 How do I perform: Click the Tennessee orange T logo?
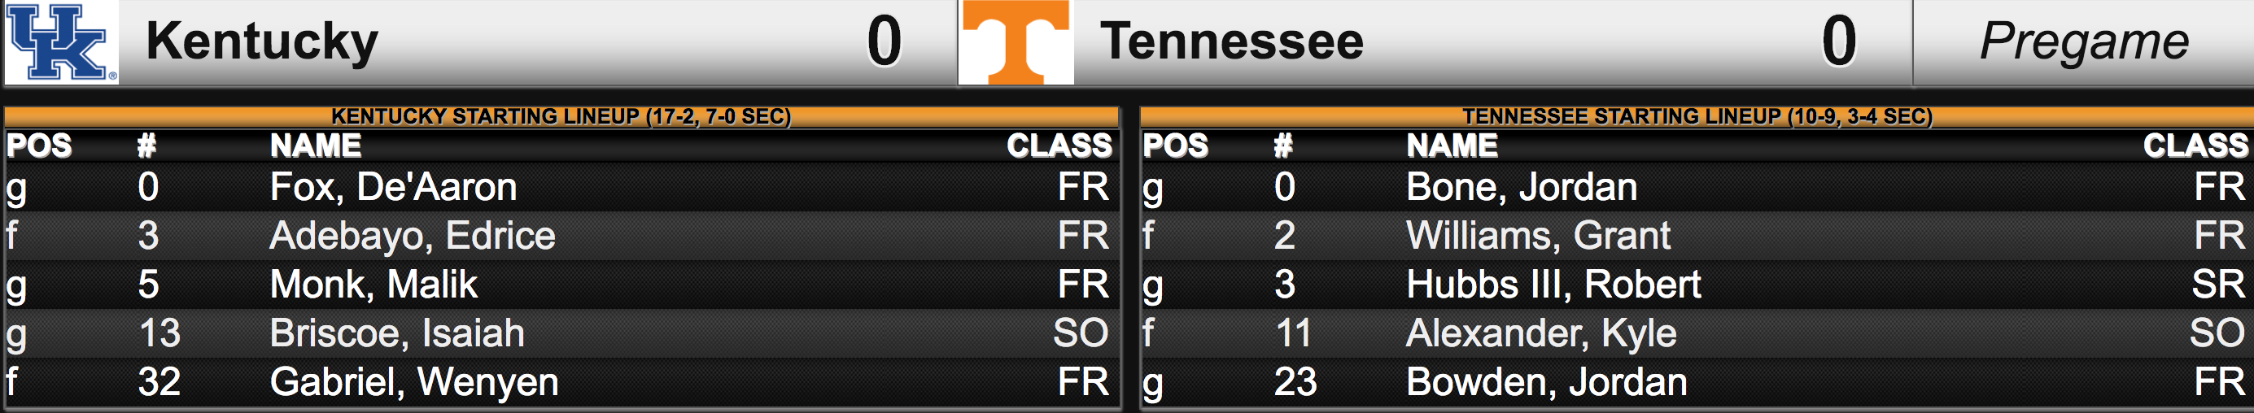1016,42
